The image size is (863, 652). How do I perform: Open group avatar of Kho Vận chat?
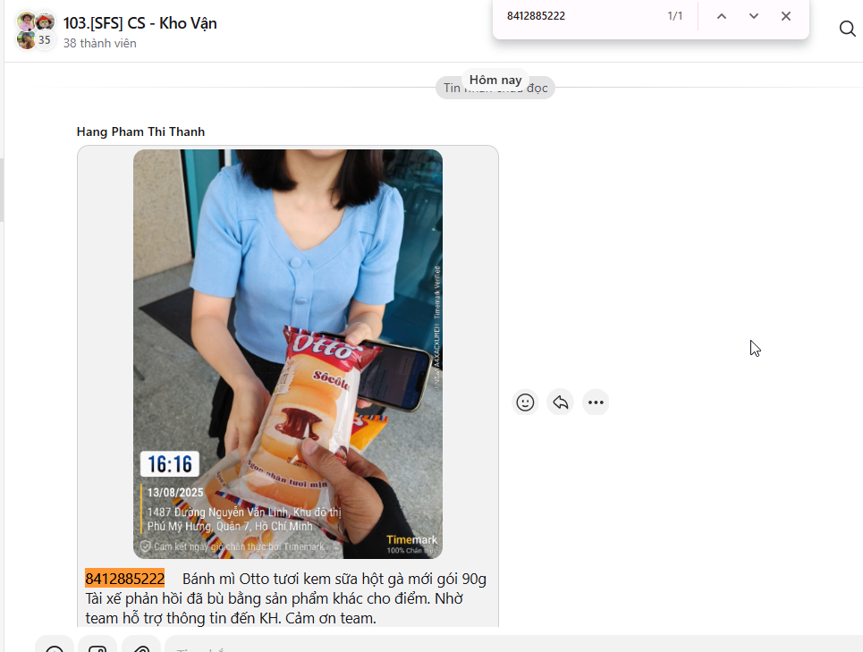[36, 30]
